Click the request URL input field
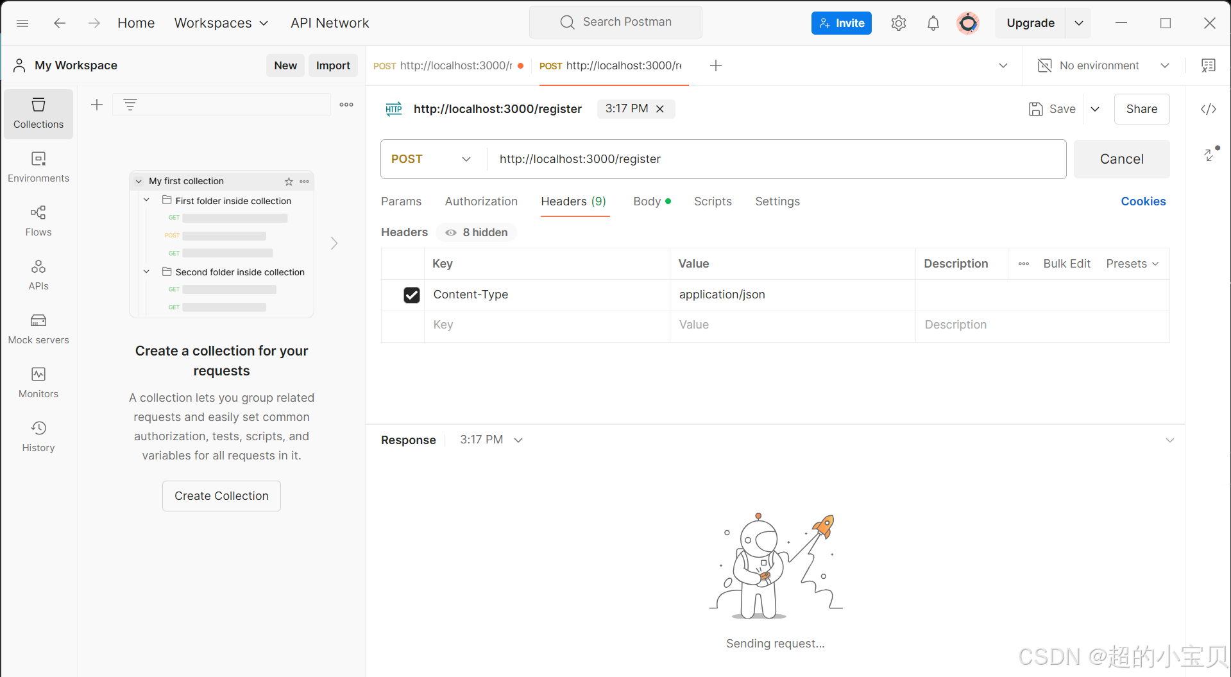This screenshot has height=677, width=1231. tap(776, 159)
